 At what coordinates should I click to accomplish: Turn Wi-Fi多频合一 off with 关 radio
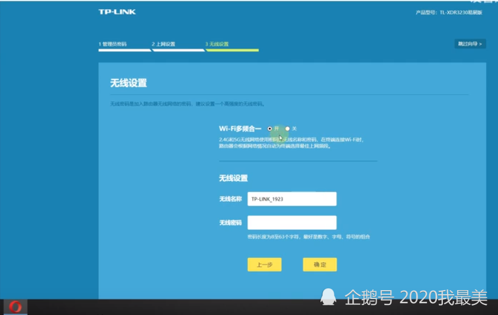(287, 128)
